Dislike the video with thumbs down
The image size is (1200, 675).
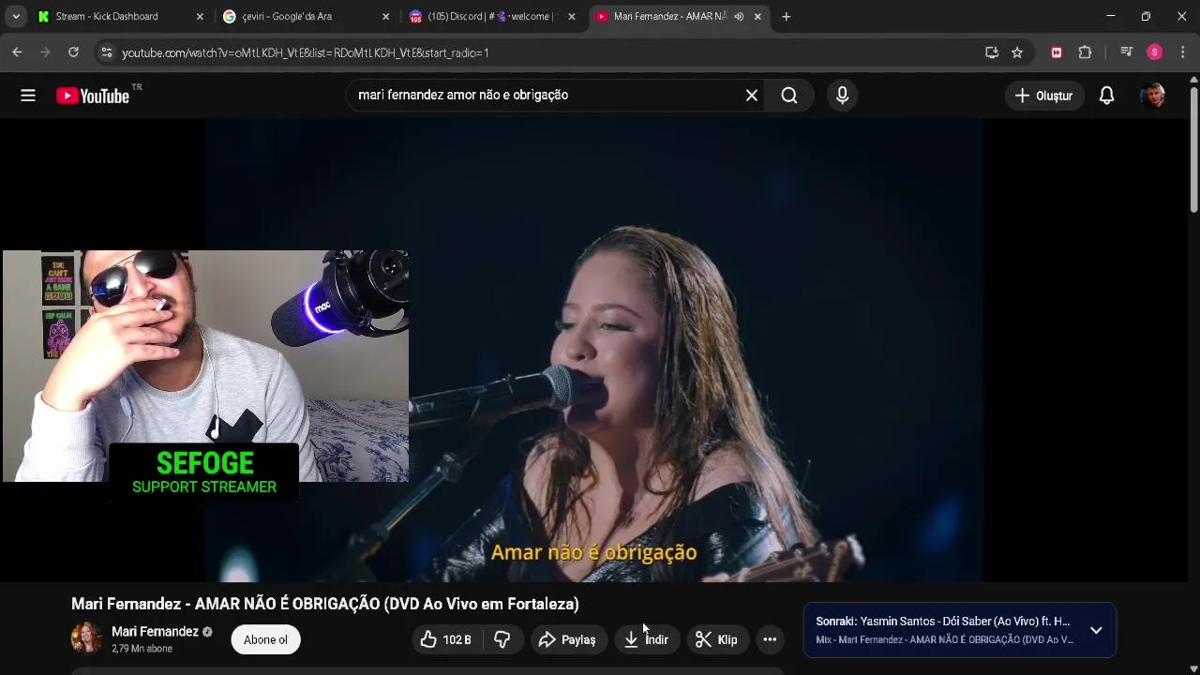(x=502, y=639)
